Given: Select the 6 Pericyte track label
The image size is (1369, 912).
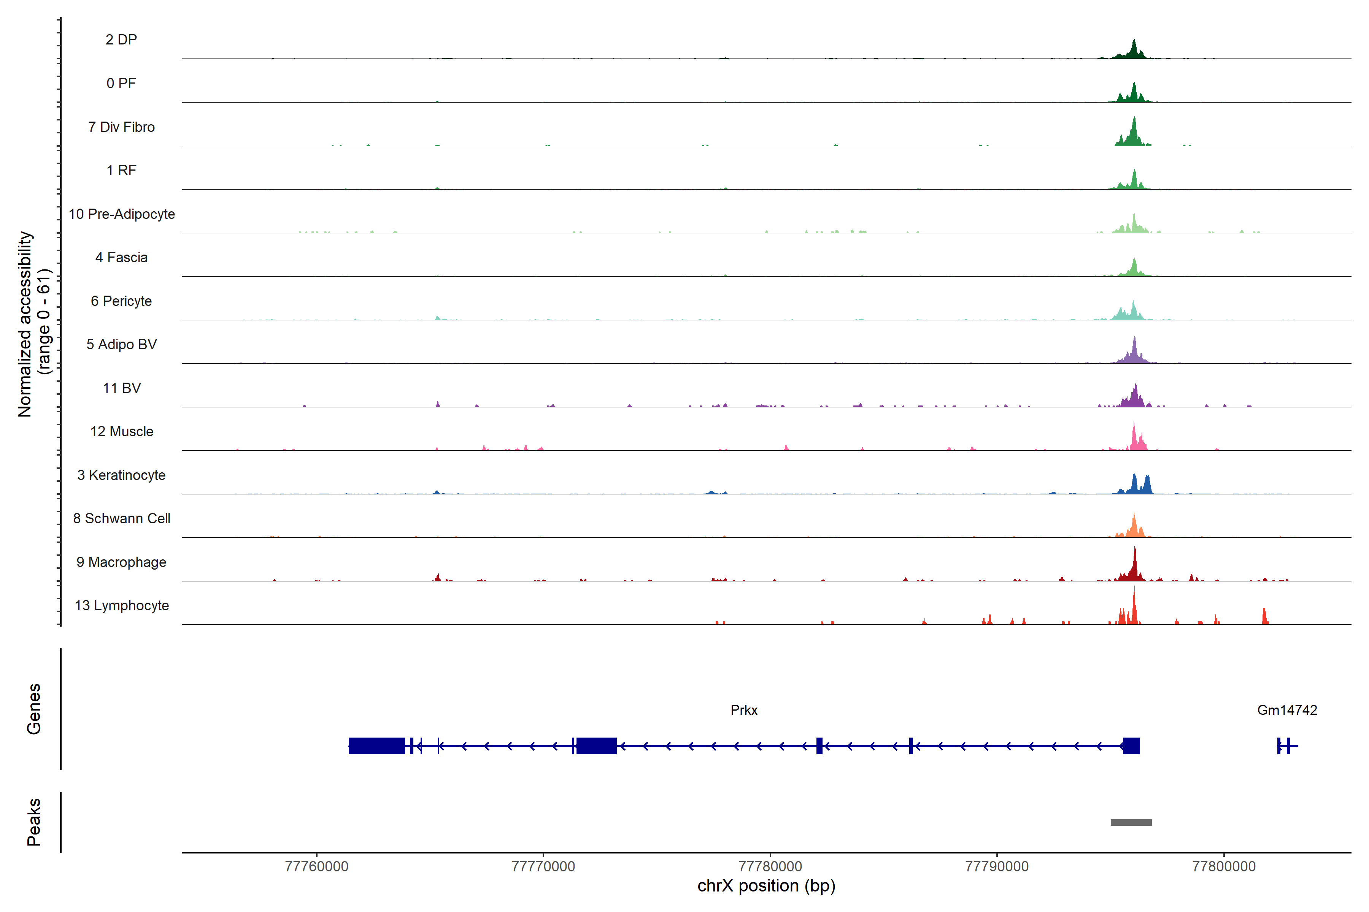Looking at the screenshot, I should (x=121, y=301).
